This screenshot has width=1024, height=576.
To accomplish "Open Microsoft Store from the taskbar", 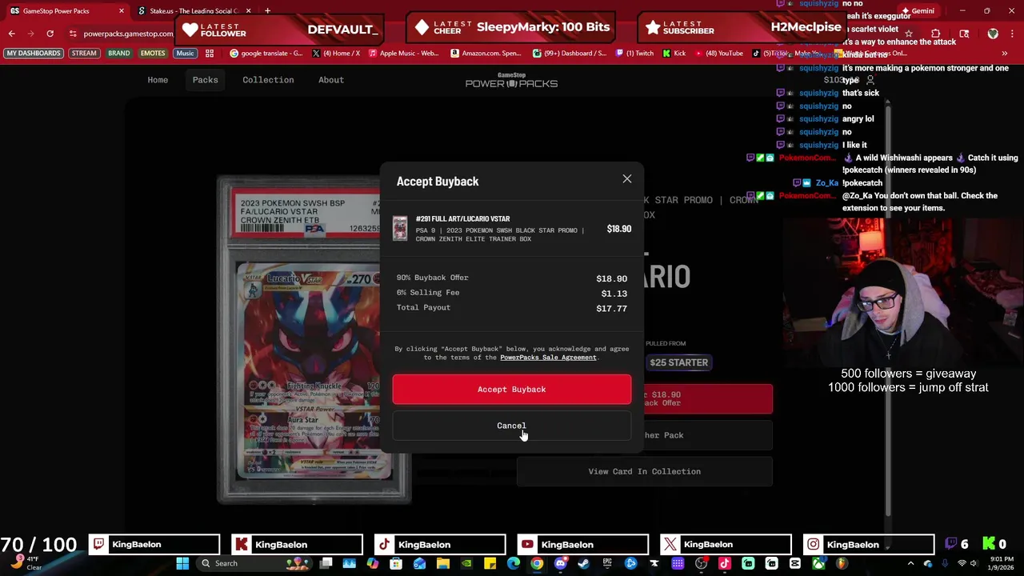I will pyautogui.click(x=395, y=563).
